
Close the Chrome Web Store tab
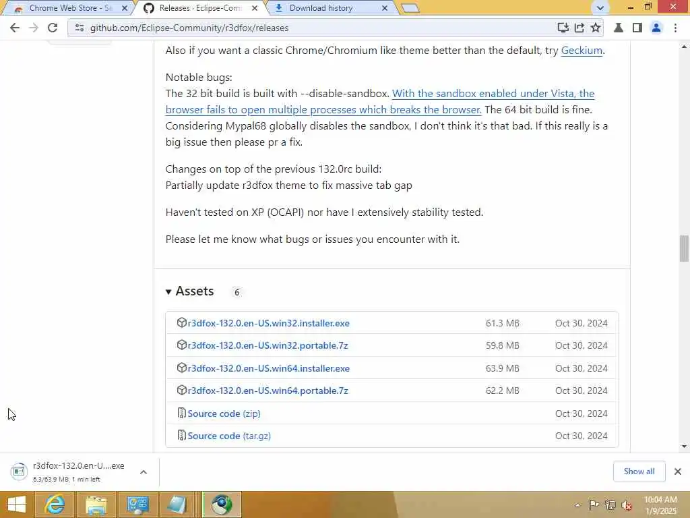pyautogui.click(x=125, y=8)
